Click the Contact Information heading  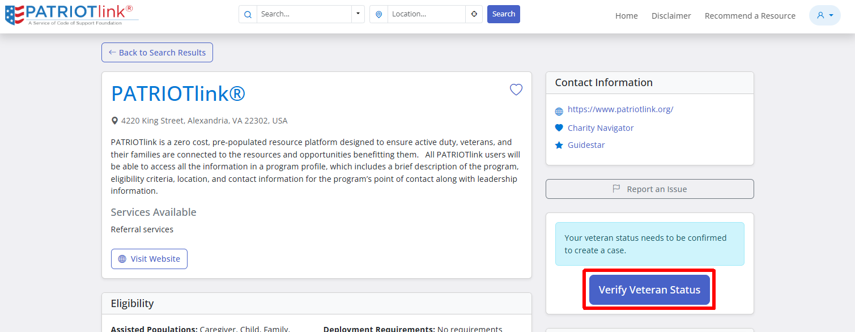(604, 83)
